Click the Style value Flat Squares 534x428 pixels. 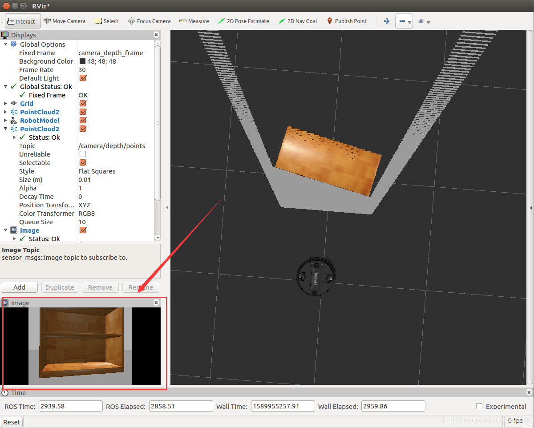pyautogui.click(x=97, y=171)
